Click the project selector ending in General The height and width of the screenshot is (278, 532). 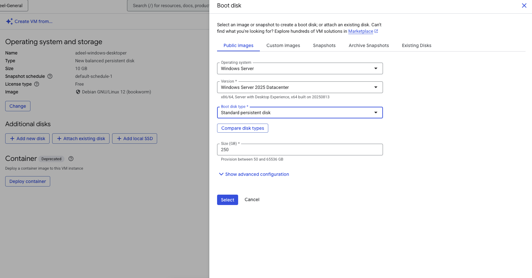pyautogui.click(x=14, y=6)
